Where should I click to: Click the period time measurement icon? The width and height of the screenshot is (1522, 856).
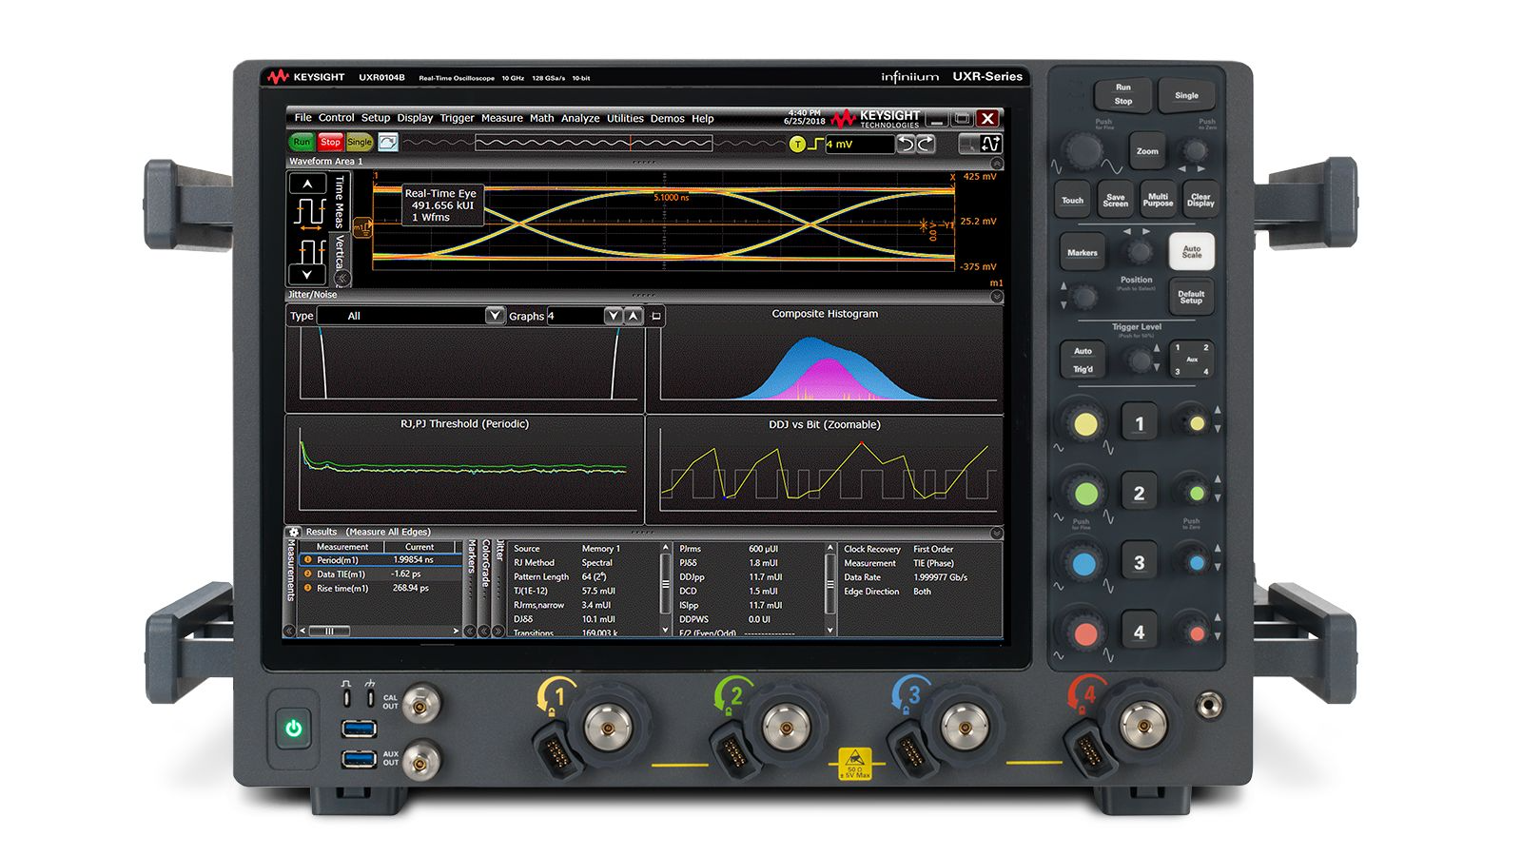310,214
